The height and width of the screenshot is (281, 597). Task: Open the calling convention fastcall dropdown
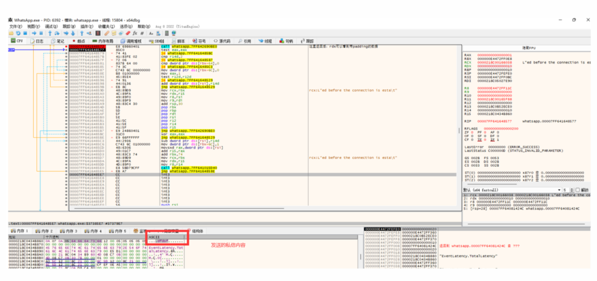[512, 190]
